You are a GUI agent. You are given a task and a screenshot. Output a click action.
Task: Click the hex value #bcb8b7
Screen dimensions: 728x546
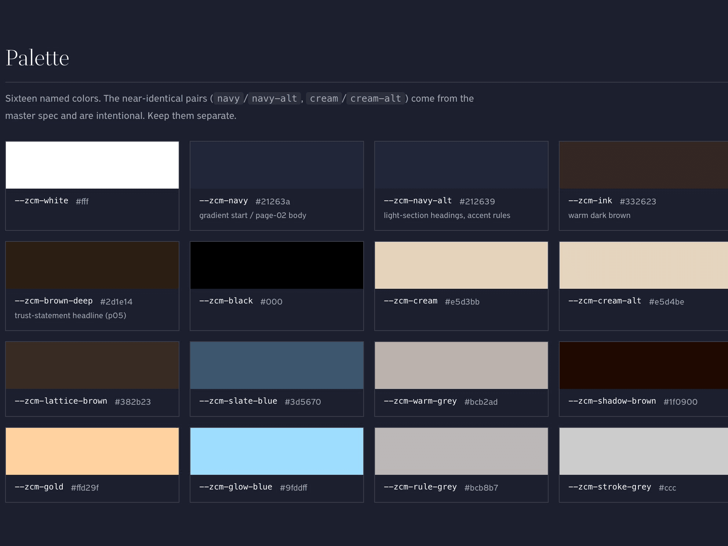(x=481, y=488)
